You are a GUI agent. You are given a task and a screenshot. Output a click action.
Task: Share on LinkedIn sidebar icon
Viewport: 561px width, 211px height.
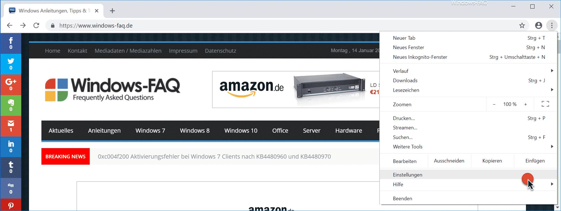click(11, 147)
